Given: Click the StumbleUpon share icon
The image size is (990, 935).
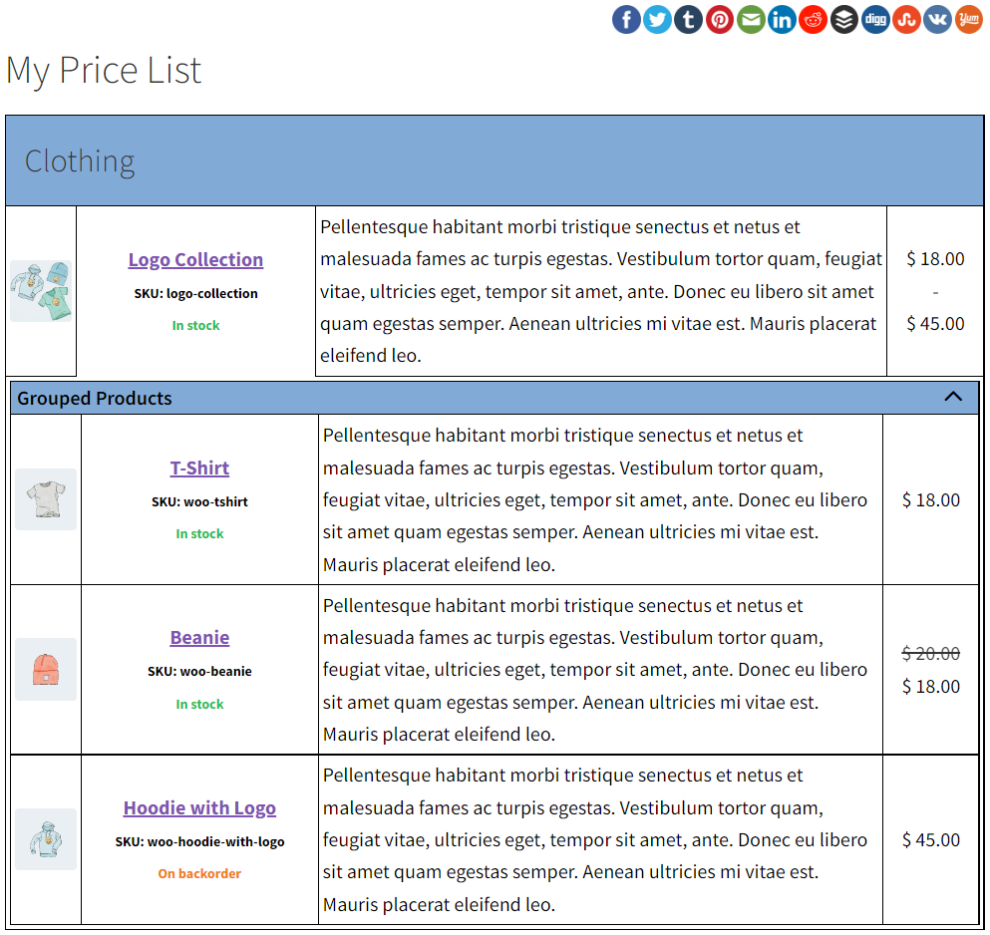Looking at the screenshot, I should click(x=906, y=19).
